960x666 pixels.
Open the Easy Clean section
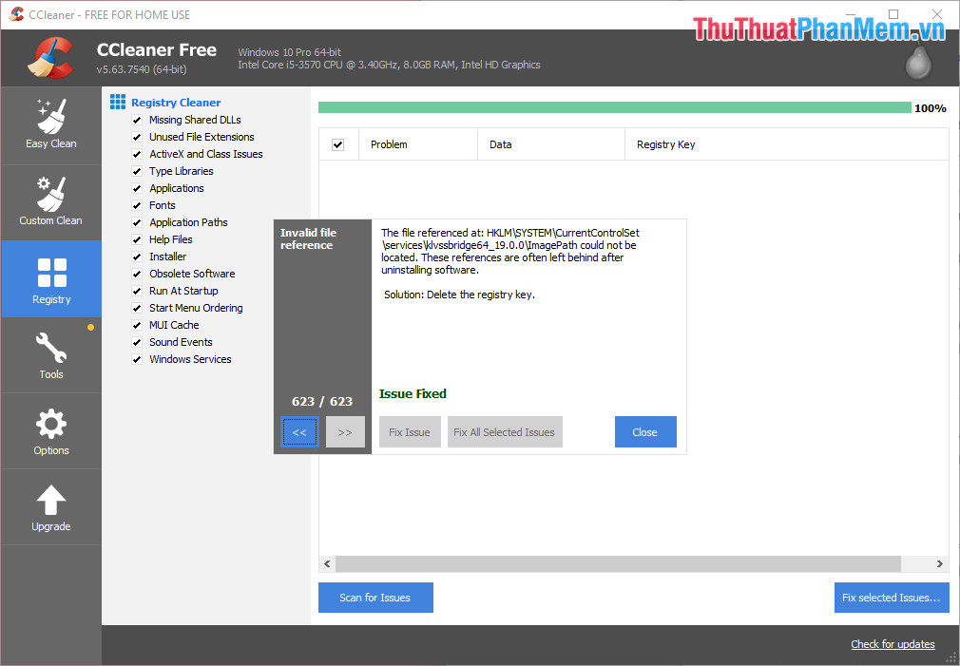tap(50, 124)
